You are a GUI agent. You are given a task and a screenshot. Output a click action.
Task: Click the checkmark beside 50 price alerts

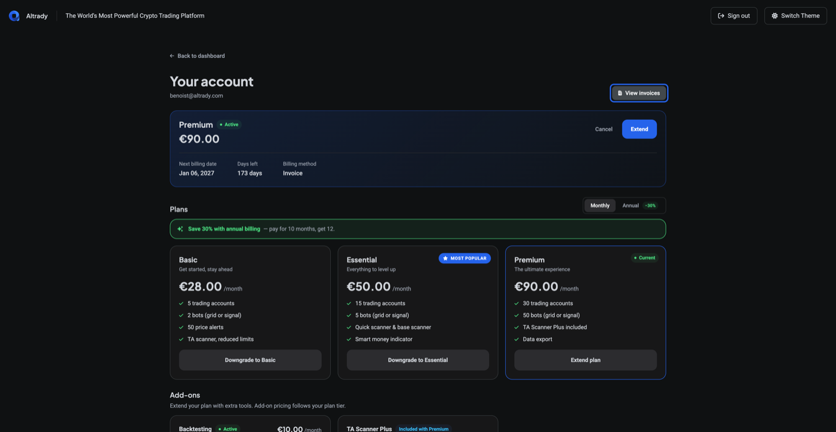pyautogui.click(x=182, y=328)
